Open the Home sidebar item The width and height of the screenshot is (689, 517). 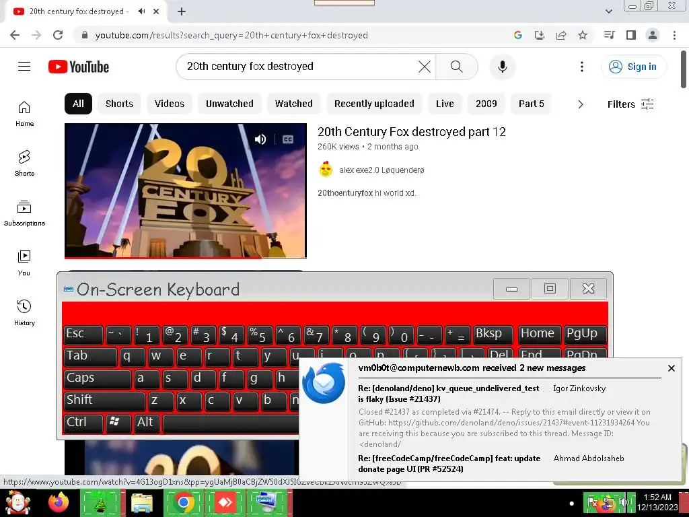(x=24, y=113)
